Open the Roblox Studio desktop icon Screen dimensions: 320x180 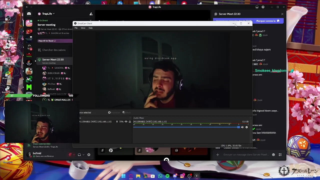8,89
